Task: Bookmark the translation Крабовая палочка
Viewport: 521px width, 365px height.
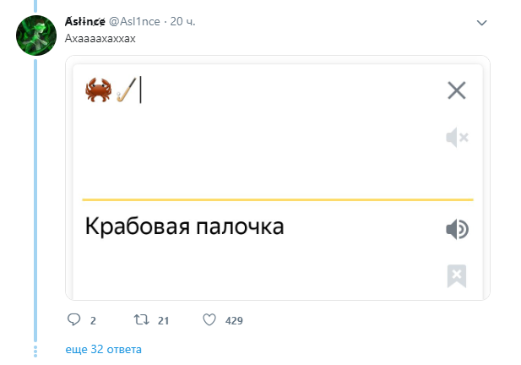Action: coord(457,275)
